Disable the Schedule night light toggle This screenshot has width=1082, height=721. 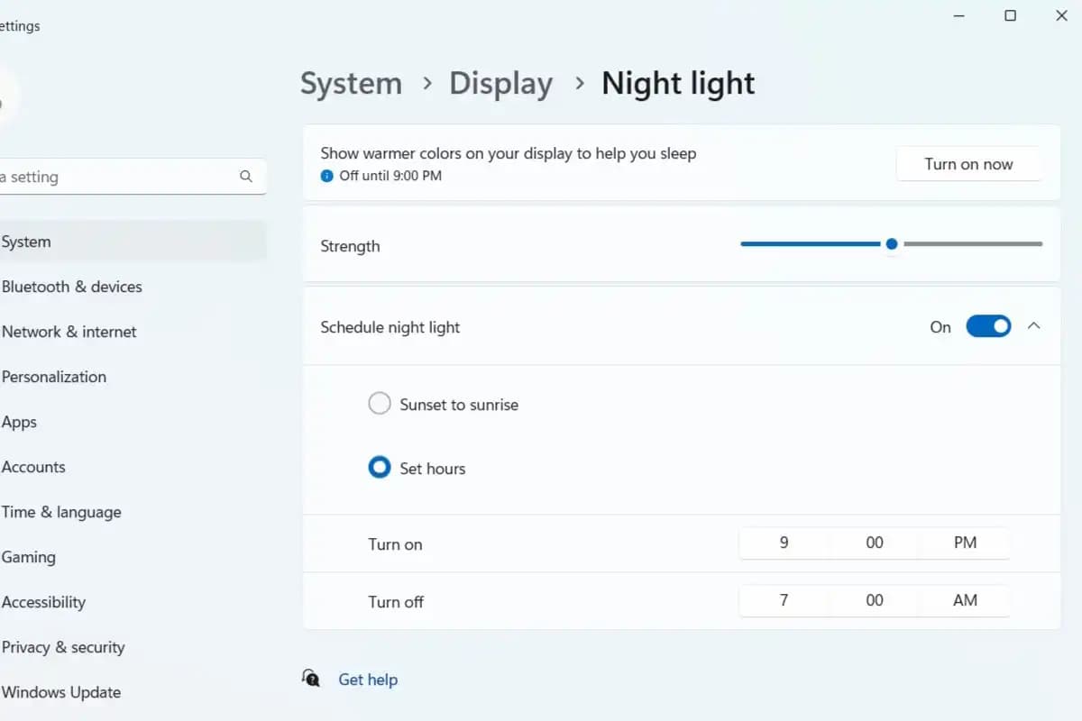tap(988, 326)
